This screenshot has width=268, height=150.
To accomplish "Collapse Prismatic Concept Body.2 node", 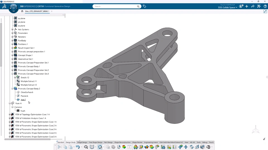I will pos(12,89).
